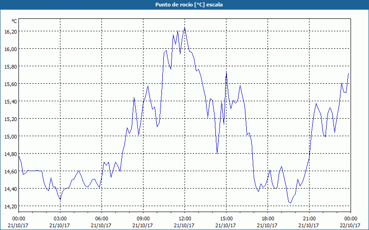Image resolution: width=369 pixels, height=230 pixels.
Task: Click the 18:00 time label
Action: 268,219
